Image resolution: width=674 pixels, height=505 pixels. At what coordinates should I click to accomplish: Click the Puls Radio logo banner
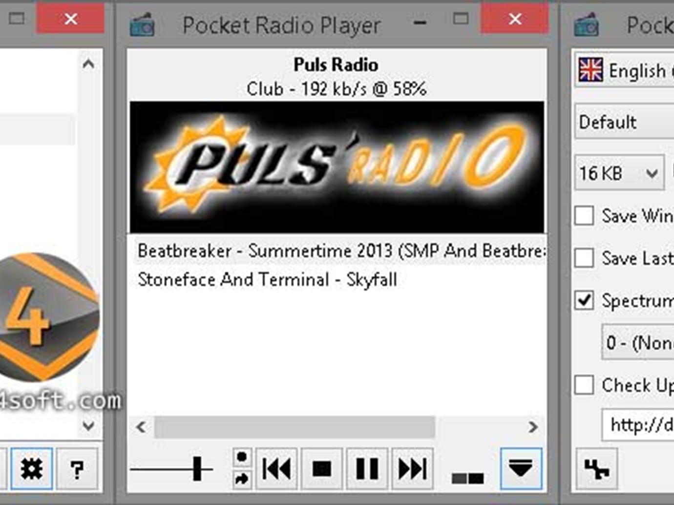[337, 167]
